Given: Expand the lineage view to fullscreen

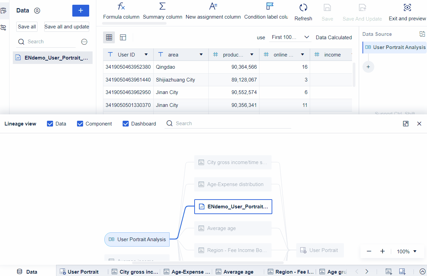Looking at the screenshot, I should (405, 124).
